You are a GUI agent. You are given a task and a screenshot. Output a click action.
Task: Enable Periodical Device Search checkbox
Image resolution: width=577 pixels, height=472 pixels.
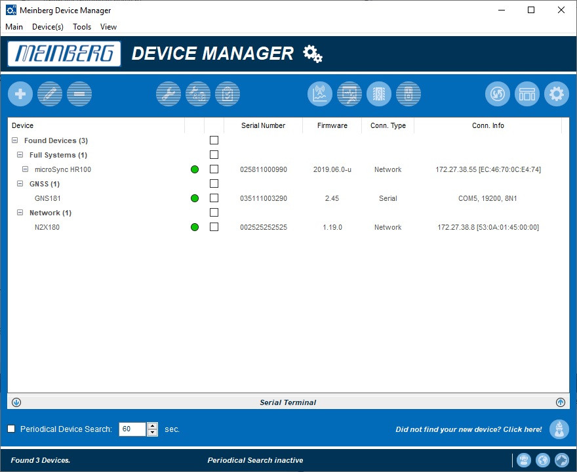[x=11, y=429]
